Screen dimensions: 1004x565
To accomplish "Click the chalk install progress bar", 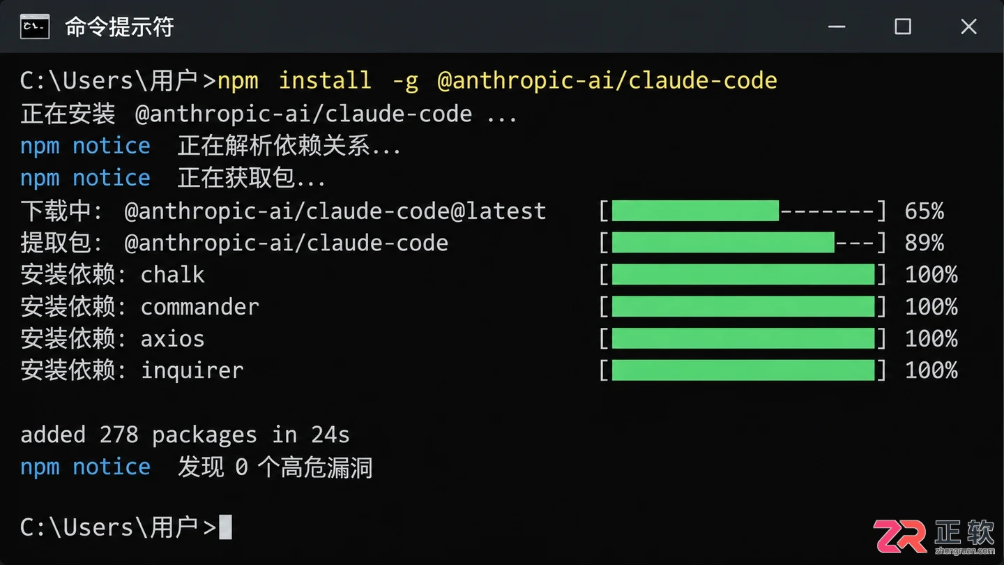I will (x=743, y=274).
